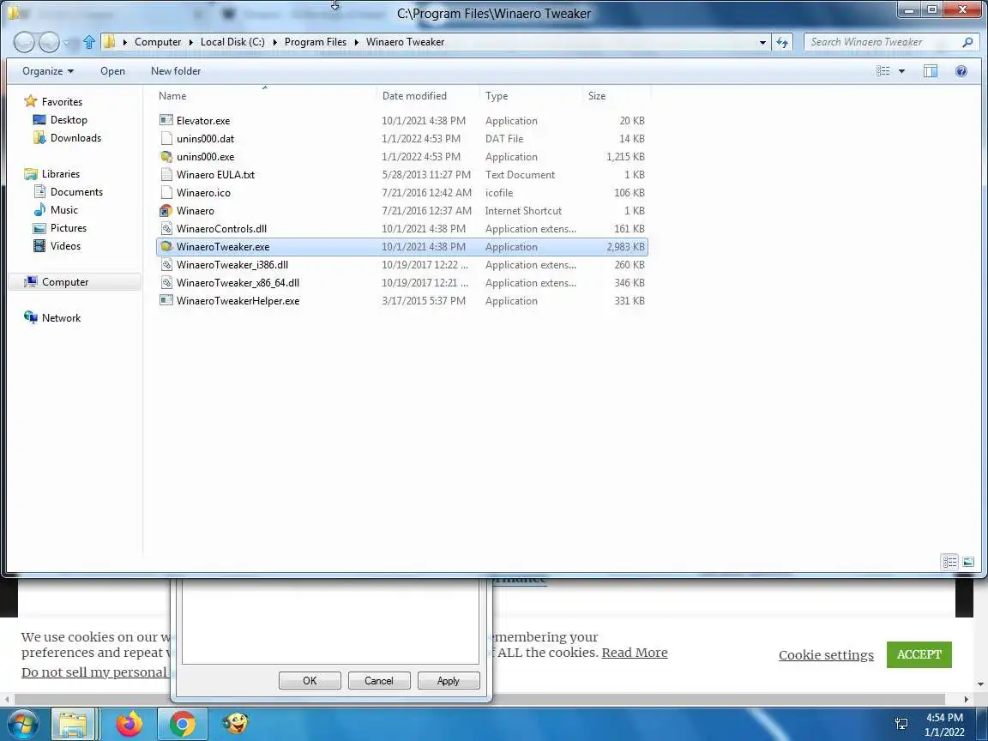Select the WinaeroControls.dll file icon
The image size is (988, 741).
click(166, 229)
